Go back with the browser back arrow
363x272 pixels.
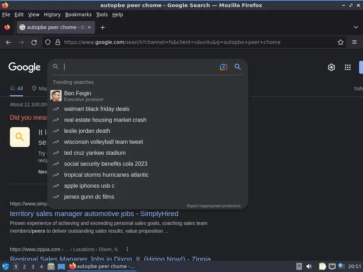(9, 42)
